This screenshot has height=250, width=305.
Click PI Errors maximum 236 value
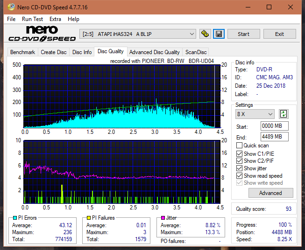[x=68, y=232]
